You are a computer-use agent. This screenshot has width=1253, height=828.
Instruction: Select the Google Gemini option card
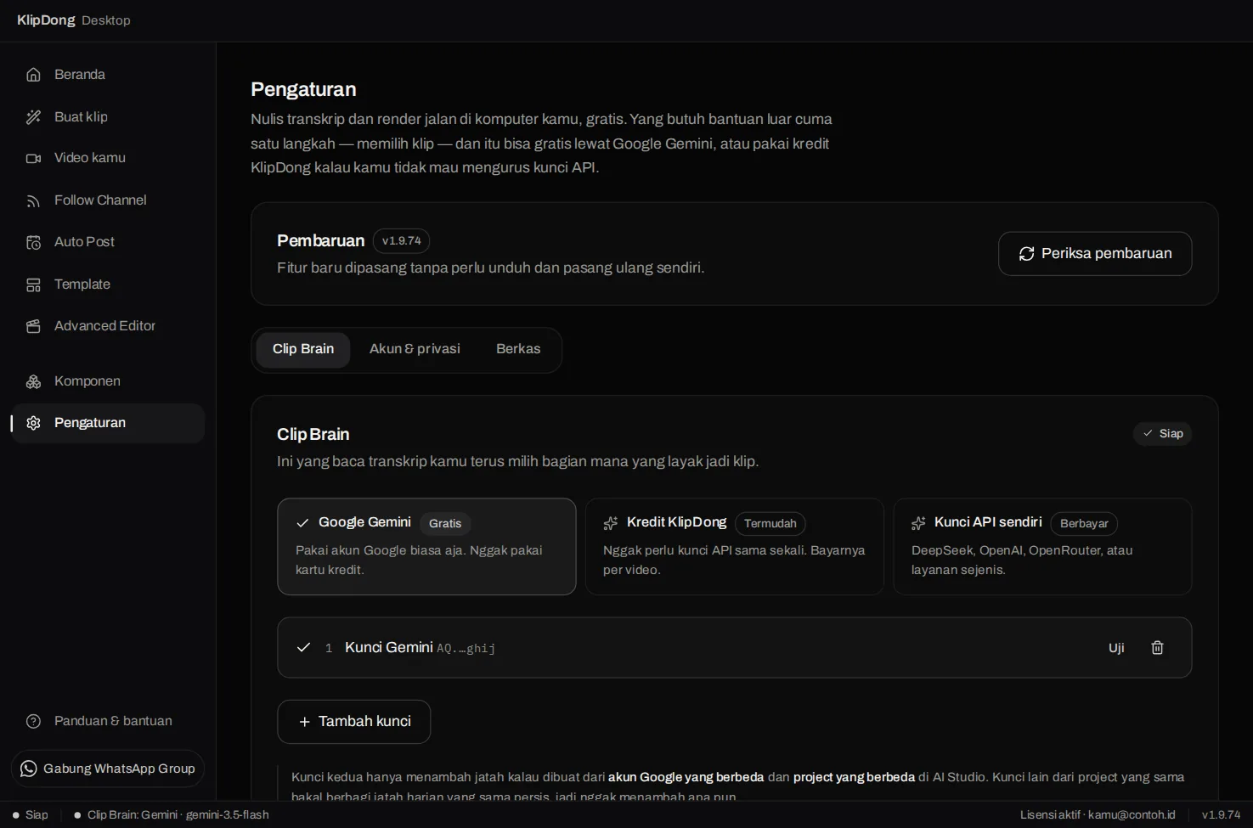click(426, 546)
